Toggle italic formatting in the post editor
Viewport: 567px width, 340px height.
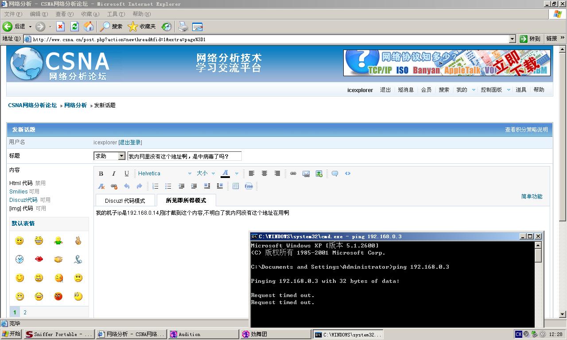click(114, 174)
